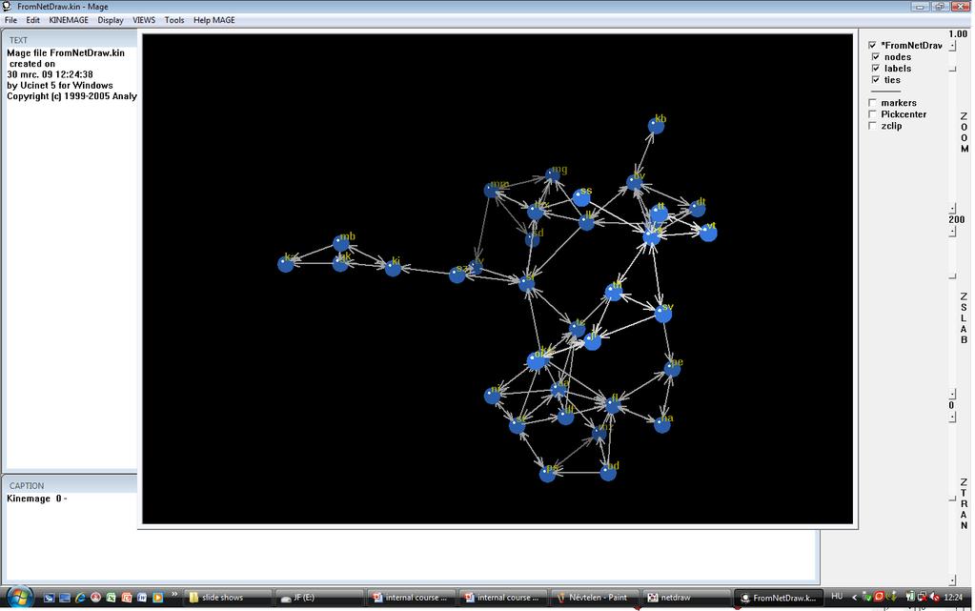Expand quick launch overflow chevron

(174, 594)
